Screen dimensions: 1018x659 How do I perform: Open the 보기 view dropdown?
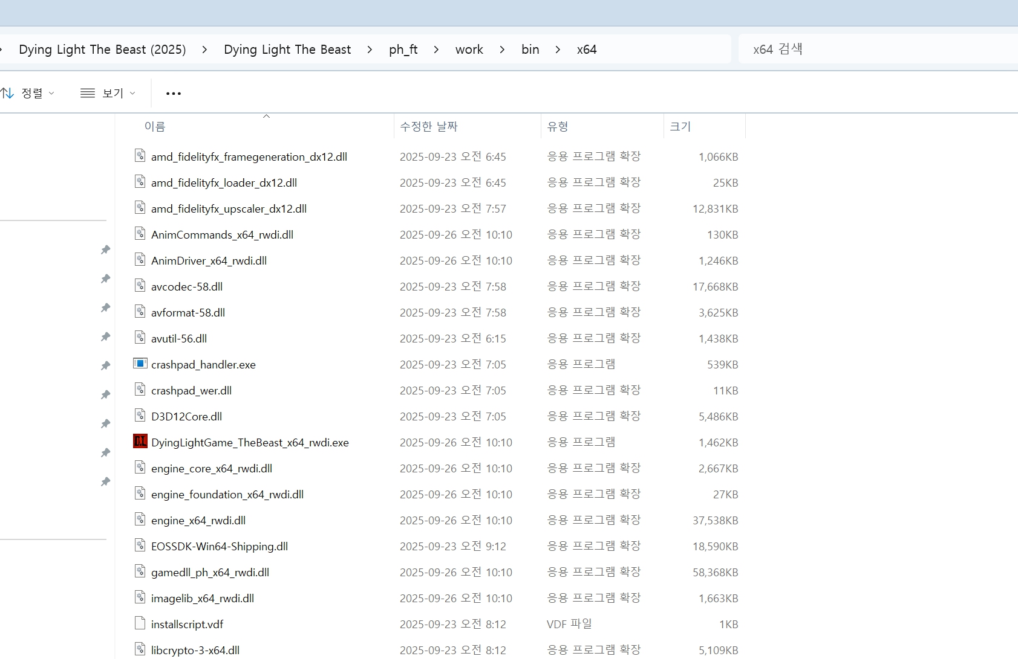[108, 93]
